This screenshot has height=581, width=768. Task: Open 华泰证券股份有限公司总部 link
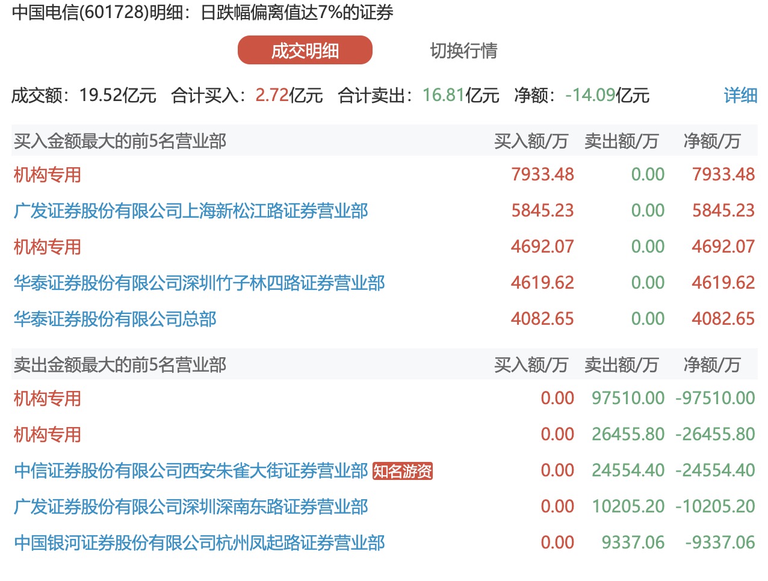(115, 319)
